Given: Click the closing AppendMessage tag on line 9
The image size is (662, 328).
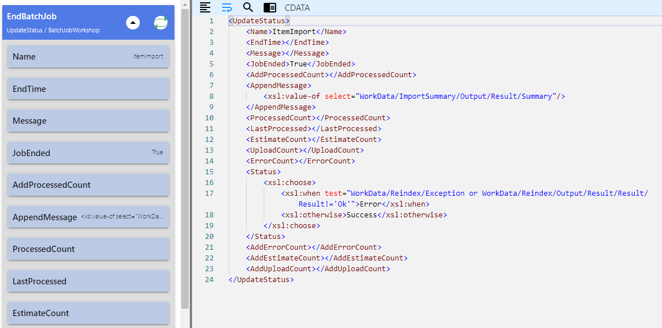Looking at the screenshot, I should (281, 107).
